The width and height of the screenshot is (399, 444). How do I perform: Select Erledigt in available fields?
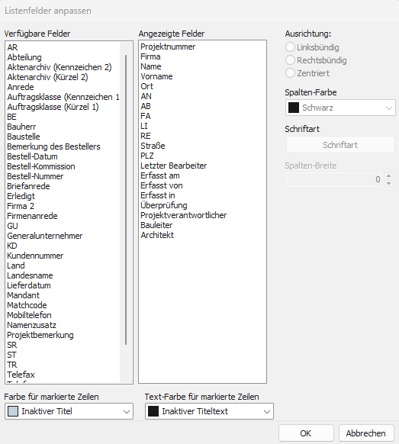[21, 196]
